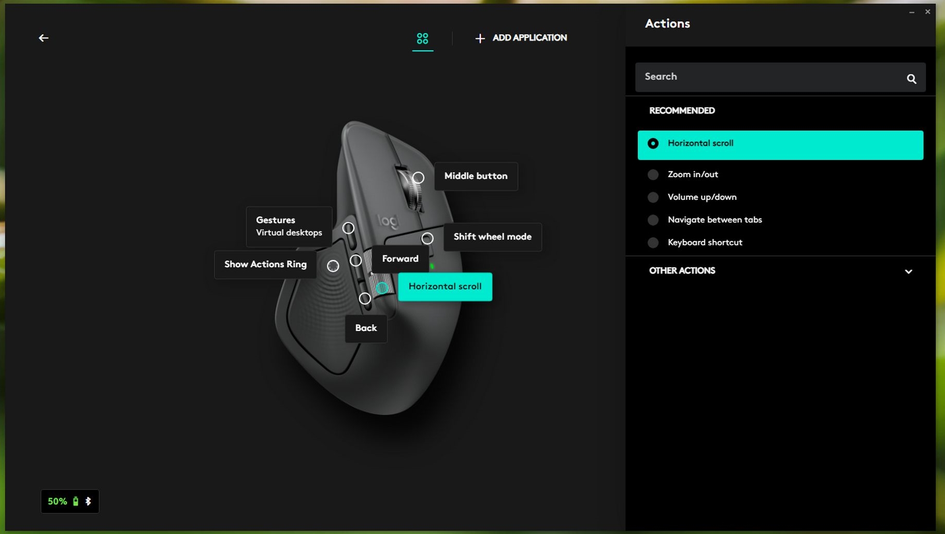The image size is (945, 534).
Task: Click the Bluetooth connection icon
Action: (x=88, y=501)
